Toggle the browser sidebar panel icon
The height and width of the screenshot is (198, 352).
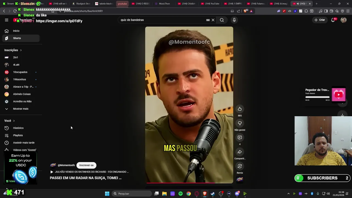pyautogui.click(x=326, y=11)
